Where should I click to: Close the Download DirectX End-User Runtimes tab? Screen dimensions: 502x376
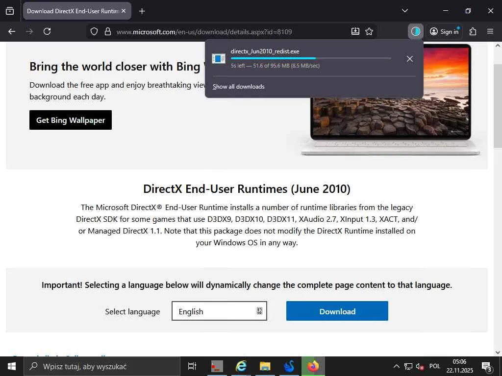coord(124,11)
